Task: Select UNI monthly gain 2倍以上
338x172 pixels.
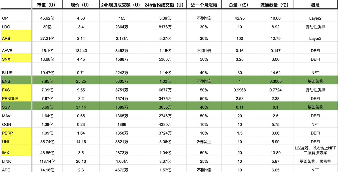Action: (x=204, y=142)
